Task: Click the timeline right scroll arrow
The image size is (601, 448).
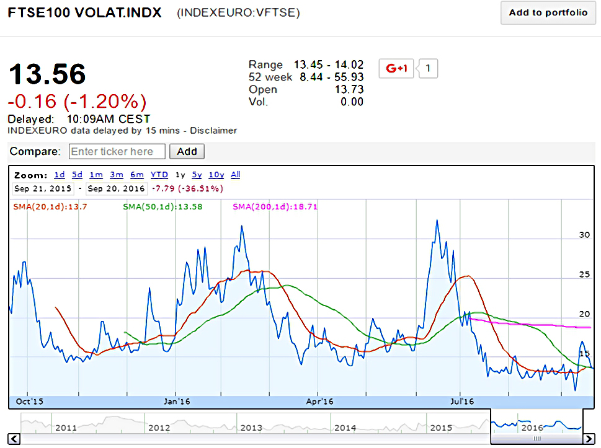Action: [589, 439]
